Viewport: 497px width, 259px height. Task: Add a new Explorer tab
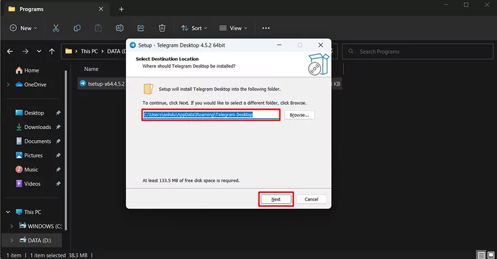pyautogui.click(x=121, y=9)
